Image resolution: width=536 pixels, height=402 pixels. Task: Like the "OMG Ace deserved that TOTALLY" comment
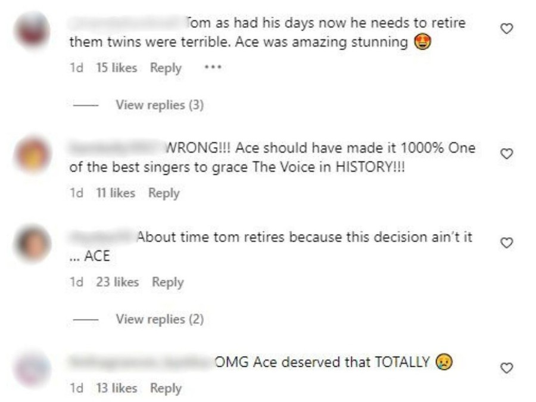(x=506, y=368)
